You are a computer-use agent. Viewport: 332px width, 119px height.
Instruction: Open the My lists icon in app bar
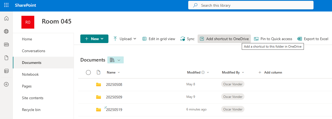[x=6, y=71]
